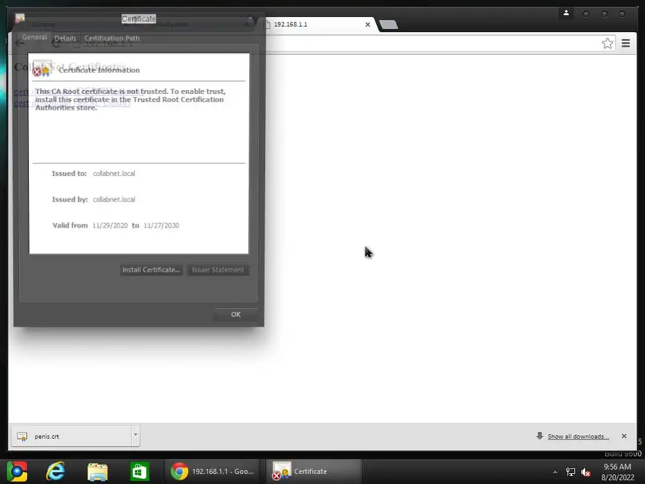The width and height of the screenshot is (645, 484).
Task: Open Chrome hamburger menu
Action: (x=625, y=43)
